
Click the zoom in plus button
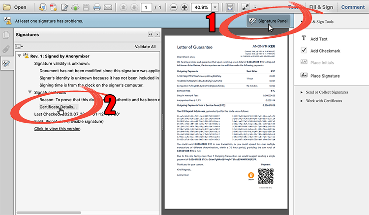tap(185, 7)
